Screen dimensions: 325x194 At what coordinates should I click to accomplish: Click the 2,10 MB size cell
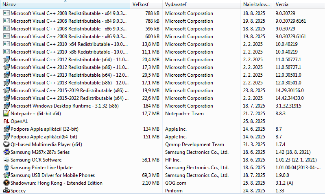coord(151,183)
